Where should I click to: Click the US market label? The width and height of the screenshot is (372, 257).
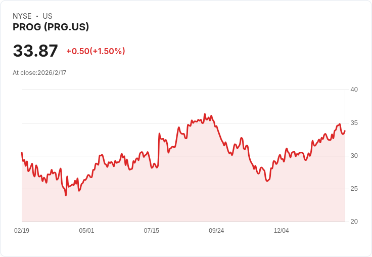pyautogui.click(x=48, y=16)
